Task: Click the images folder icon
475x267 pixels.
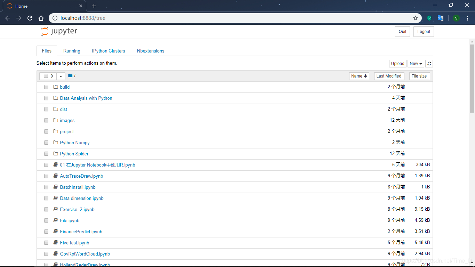Action: coord(56,120)
